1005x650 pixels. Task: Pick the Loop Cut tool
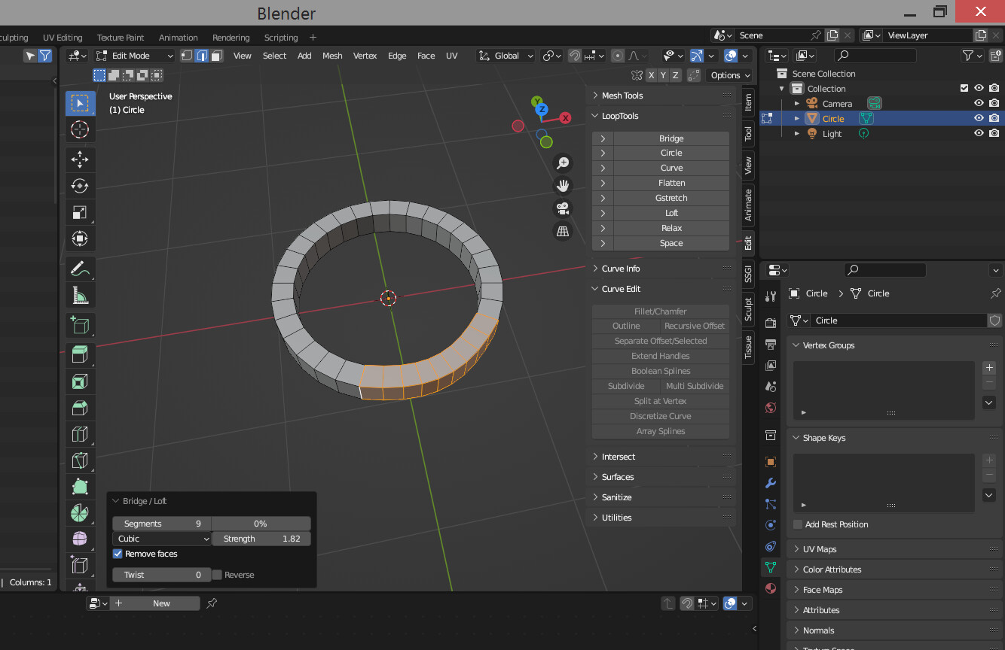tap(79, 434)
